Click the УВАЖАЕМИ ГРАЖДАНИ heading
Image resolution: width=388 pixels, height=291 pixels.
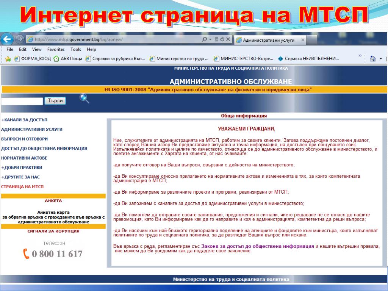pyautogui.click(x=246, y=129)
